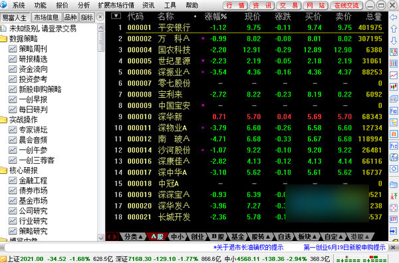Screen dimensions: 399x263
Task: Click the blue folder icon in sidebar
Action: pyautogui.click(x=394, y=184)
